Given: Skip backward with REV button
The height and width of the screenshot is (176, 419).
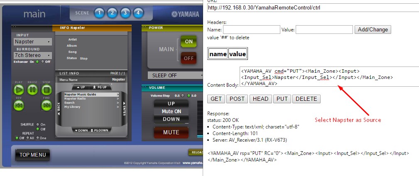Looking at the screenshot, I should [19, 105].
